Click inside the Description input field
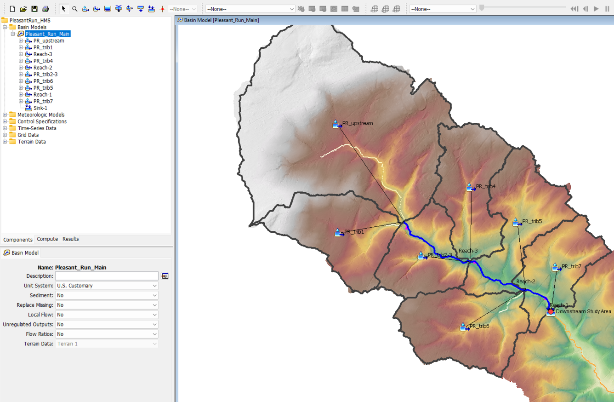Image resolution: width=614 pixels, height=402 pixels. 107,276
